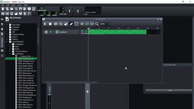Toggle auto-scrolling arrow in the Song Editor

pos(82,24)
